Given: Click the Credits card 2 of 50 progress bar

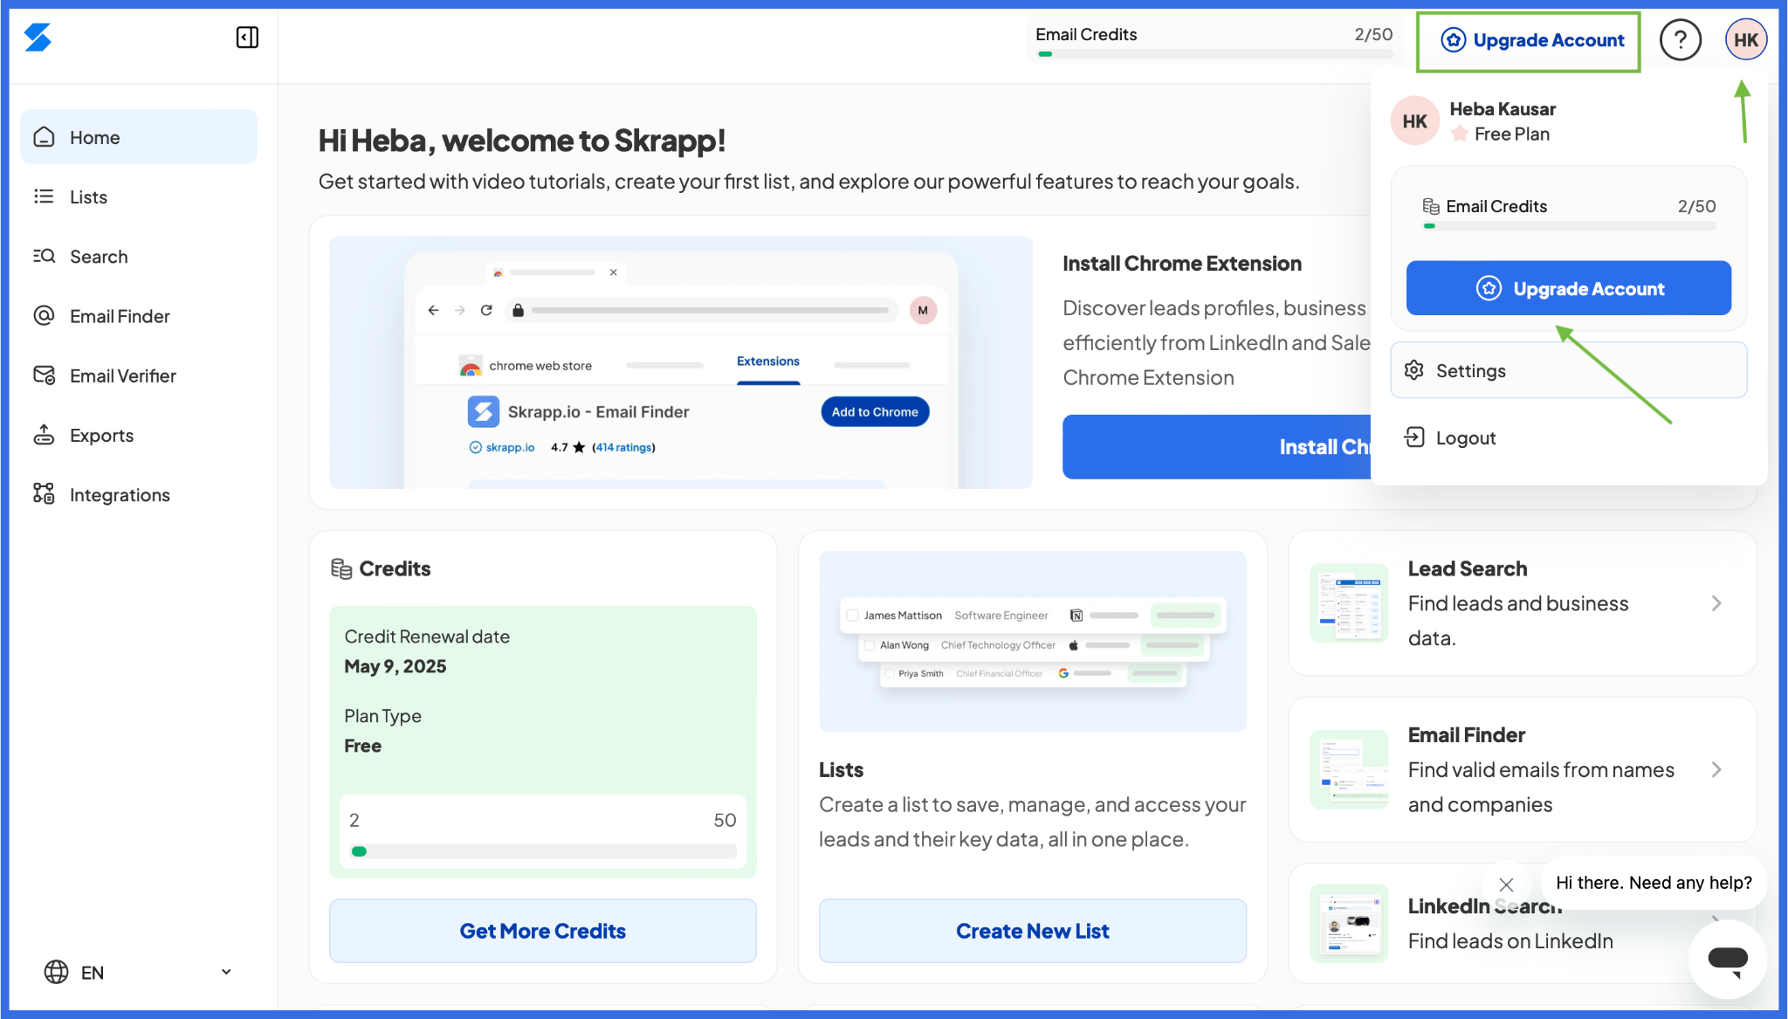Looking at the screenshot, I should 543,851.
